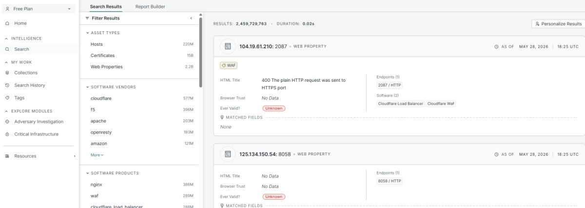Collapse the My Work section

tap(7, 62)
